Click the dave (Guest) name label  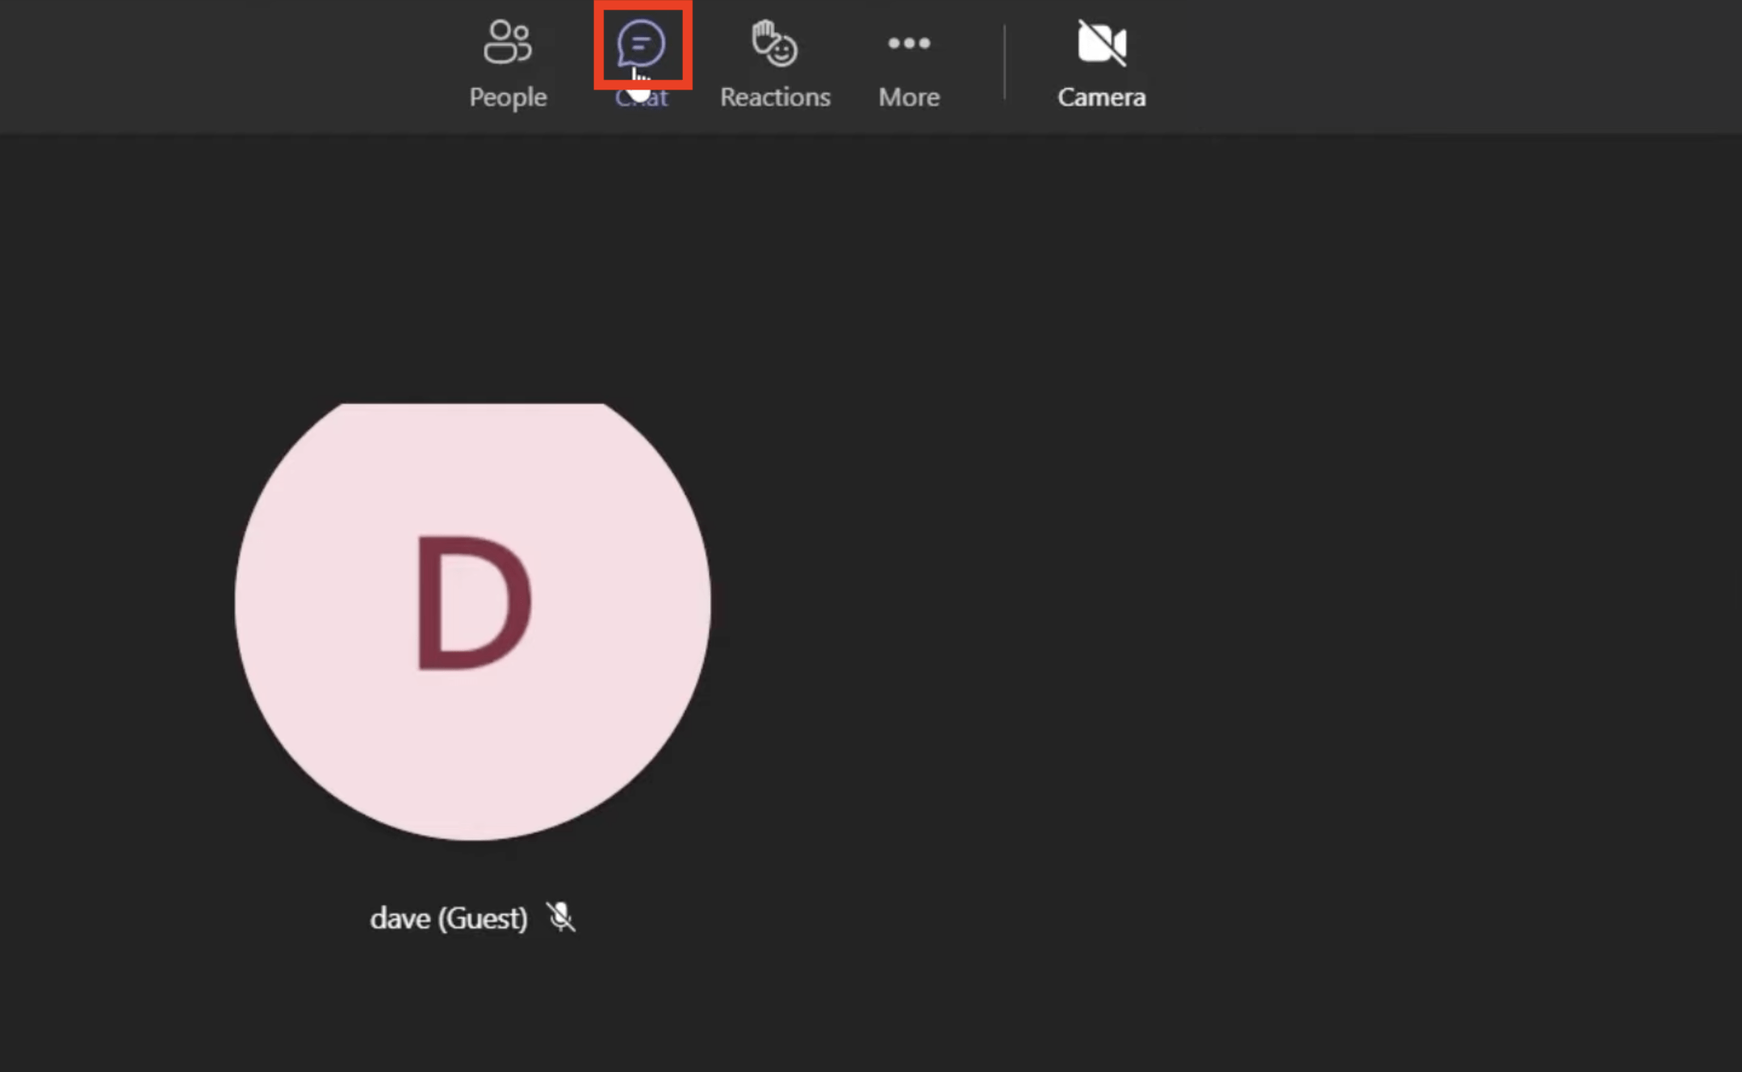click(449, 918)
